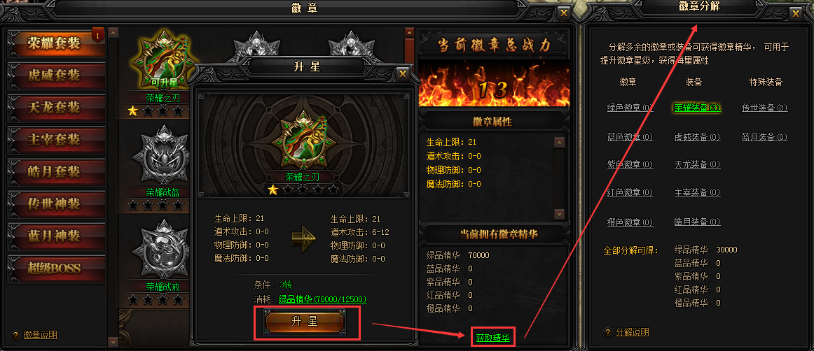Click the red notification badge on 荣耀套装
The width and height of the screenshot is (814, 351).
coord(97,35)
